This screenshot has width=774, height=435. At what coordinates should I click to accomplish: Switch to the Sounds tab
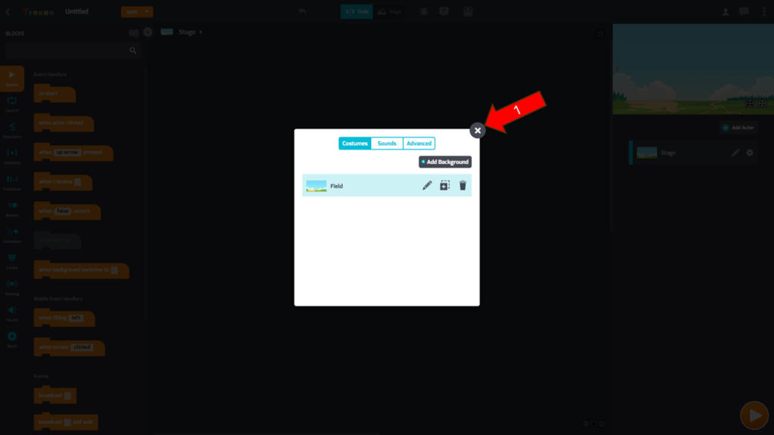click(387, 143)
